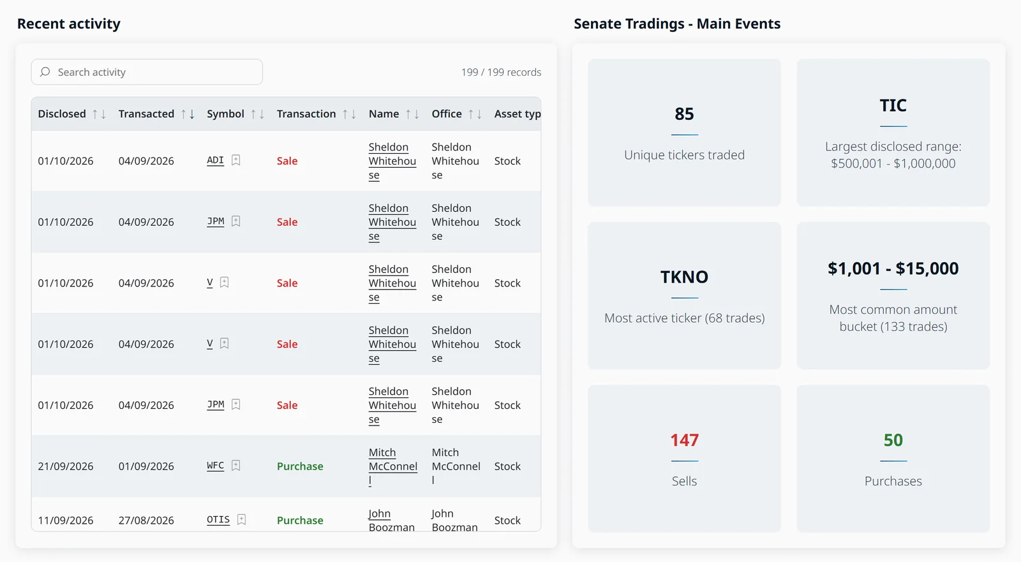The width and height of the screenshot is (1021, 562).
Task: Click the sort arrows next to Name
Action: [412, 114]
